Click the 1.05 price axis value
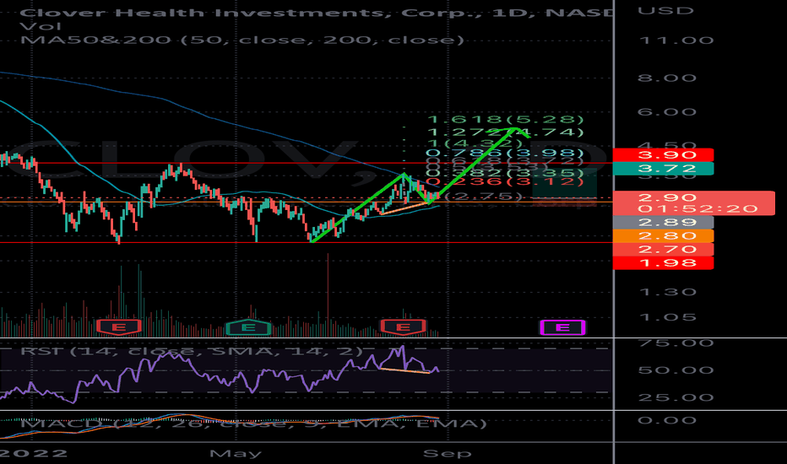The image size is (787, 464). 667,317
